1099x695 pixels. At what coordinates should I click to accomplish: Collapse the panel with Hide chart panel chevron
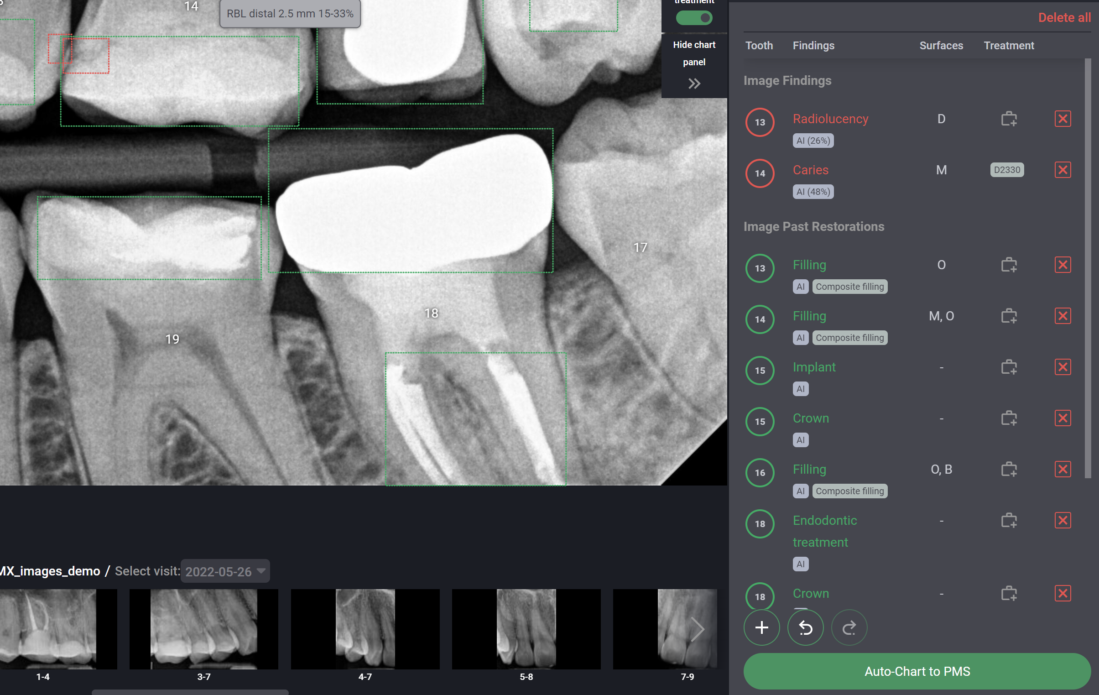tap(694, 84)
